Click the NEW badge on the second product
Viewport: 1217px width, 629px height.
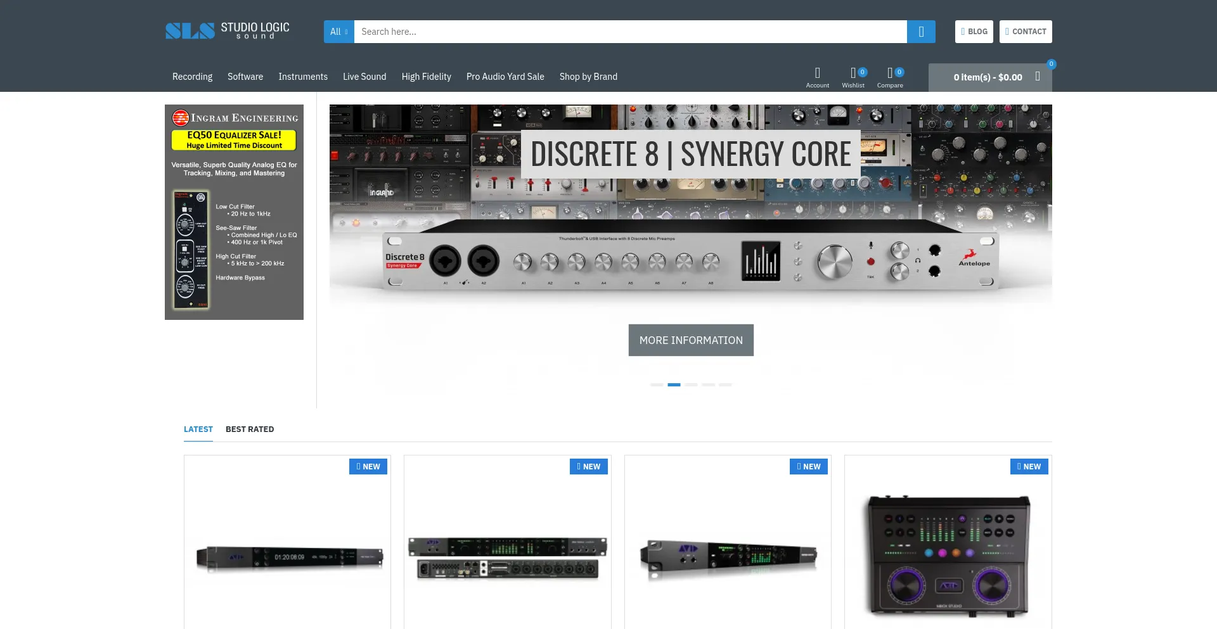pos(589,466)
